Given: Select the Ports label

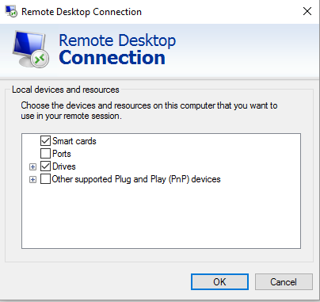Looking at the screenshot, I should [x=62, y=154].
